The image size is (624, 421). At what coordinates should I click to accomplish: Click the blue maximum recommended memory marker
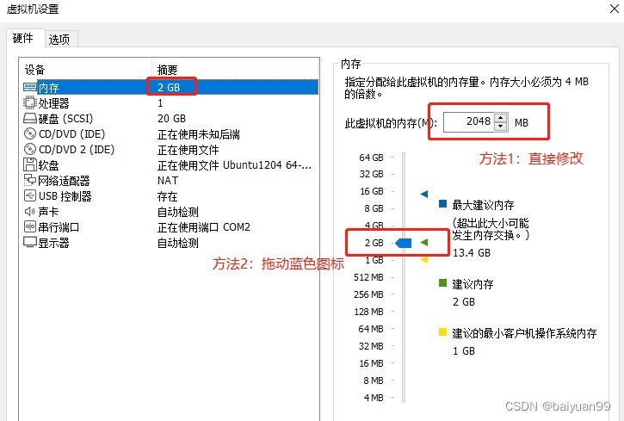(x=424, y=195)
